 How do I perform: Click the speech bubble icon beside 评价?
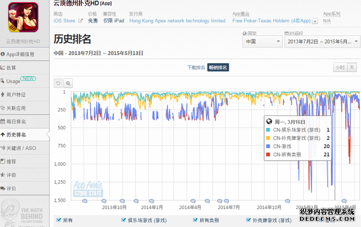tap(3, 188)
